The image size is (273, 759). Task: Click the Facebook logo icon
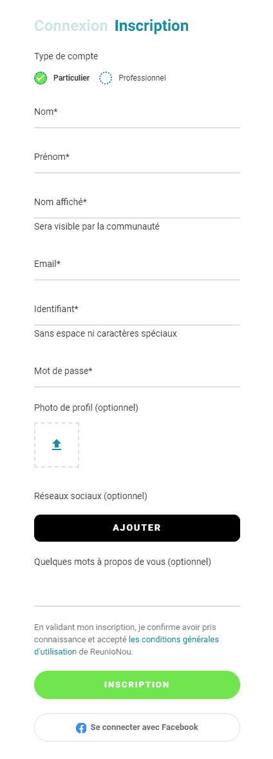81,727
